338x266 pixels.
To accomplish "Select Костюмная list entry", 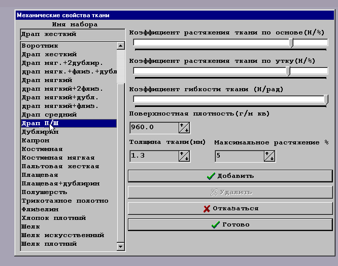I will [69, 149].
